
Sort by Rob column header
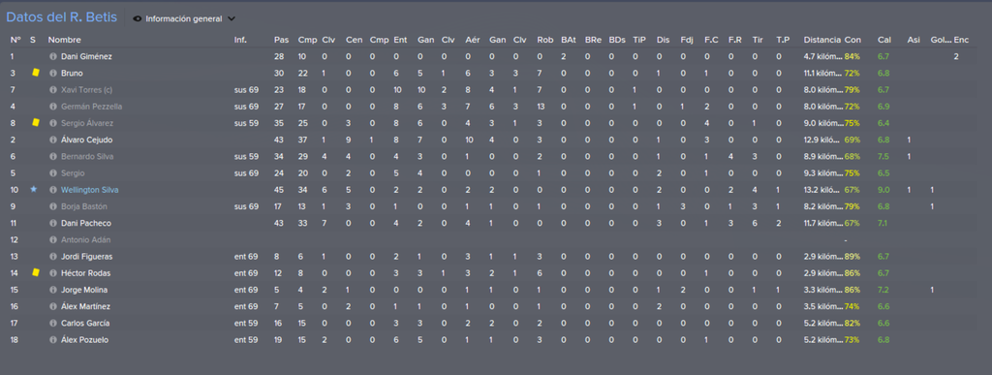pyautogui.click(x=544, y=40)
